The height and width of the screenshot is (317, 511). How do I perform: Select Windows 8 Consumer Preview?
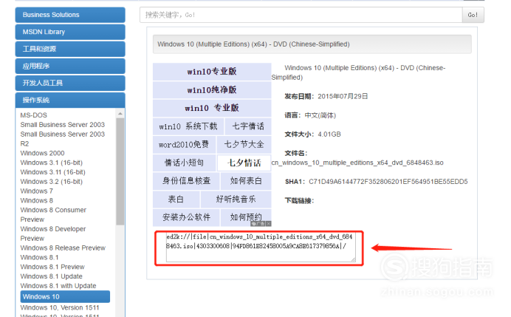53,214
